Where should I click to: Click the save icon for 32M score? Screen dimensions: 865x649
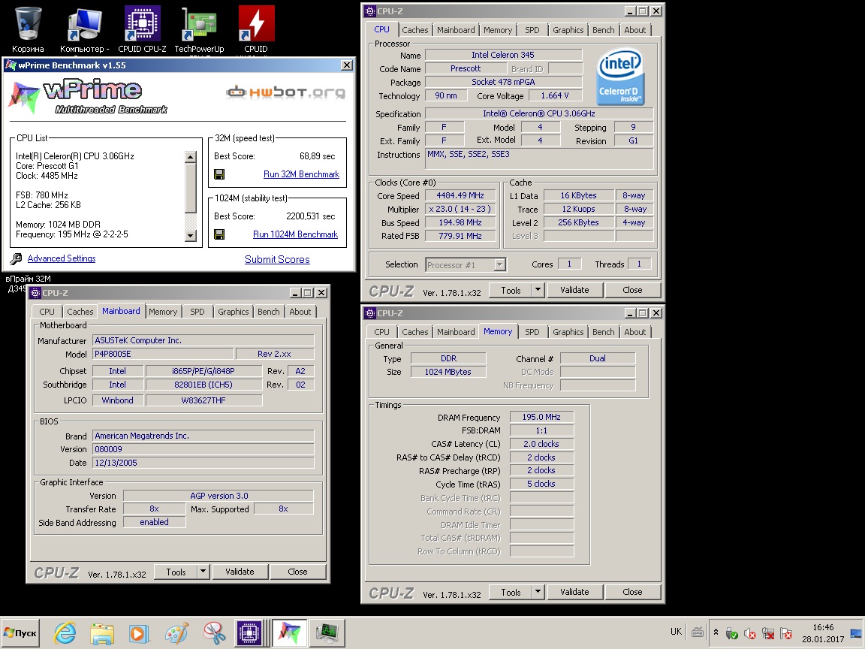pyautogui.click(x=219, y=174)
